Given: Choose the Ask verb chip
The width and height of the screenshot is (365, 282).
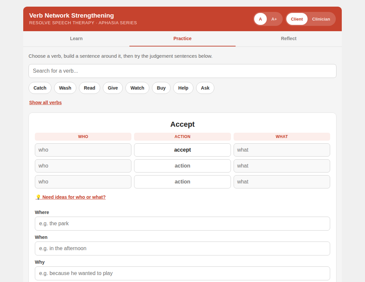Looking at the screenshot, I should tap(205, 88).
